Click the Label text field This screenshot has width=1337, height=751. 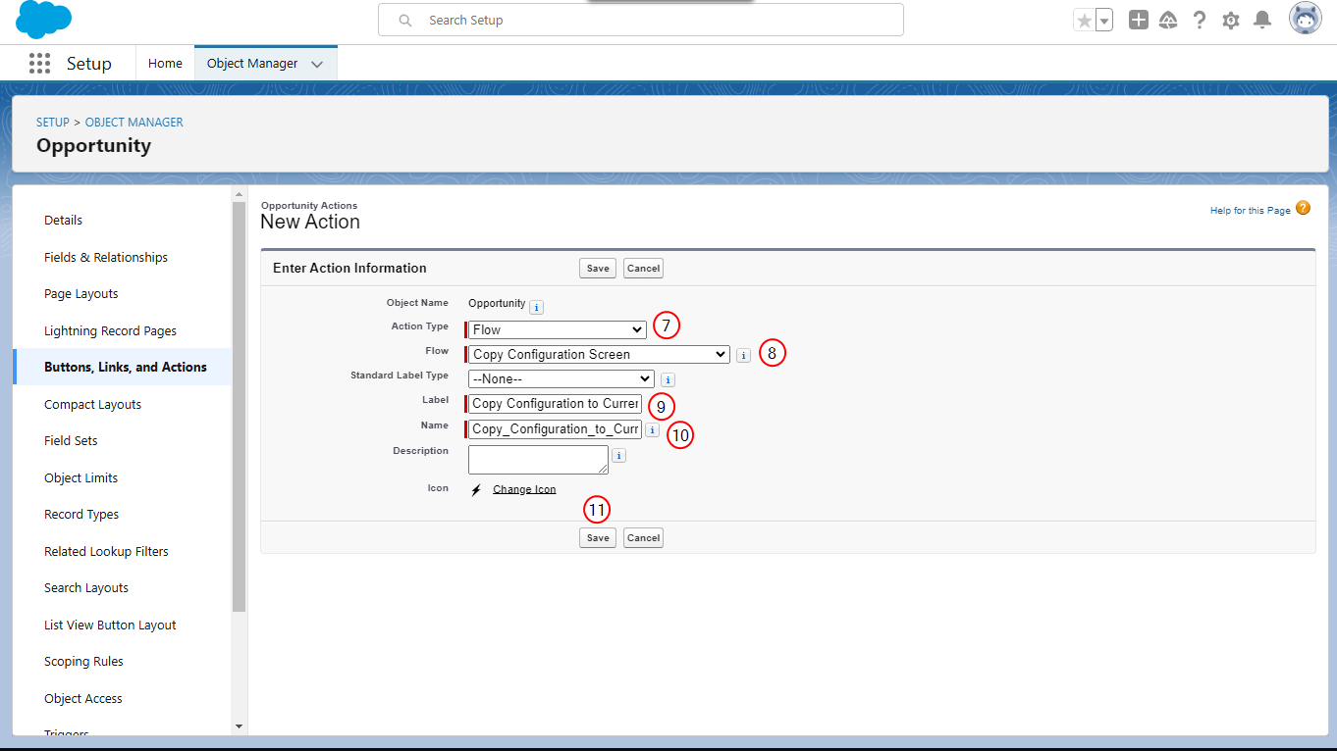555,403
